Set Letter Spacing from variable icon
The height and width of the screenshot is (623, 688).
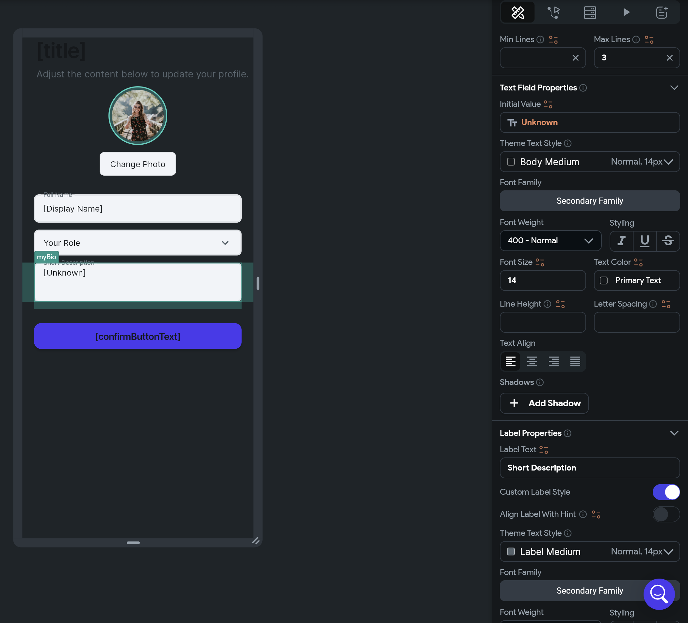click(666, 304)
